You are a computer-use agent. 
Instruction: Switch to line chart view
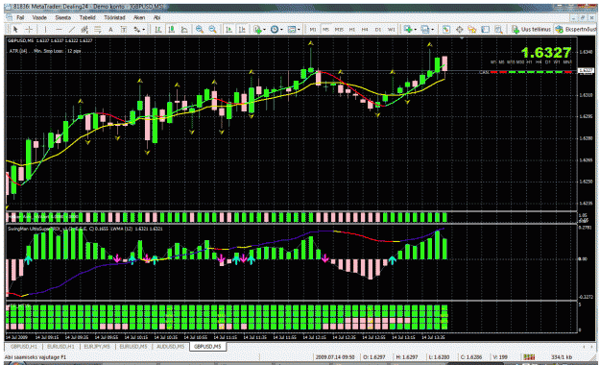(184, 30)
